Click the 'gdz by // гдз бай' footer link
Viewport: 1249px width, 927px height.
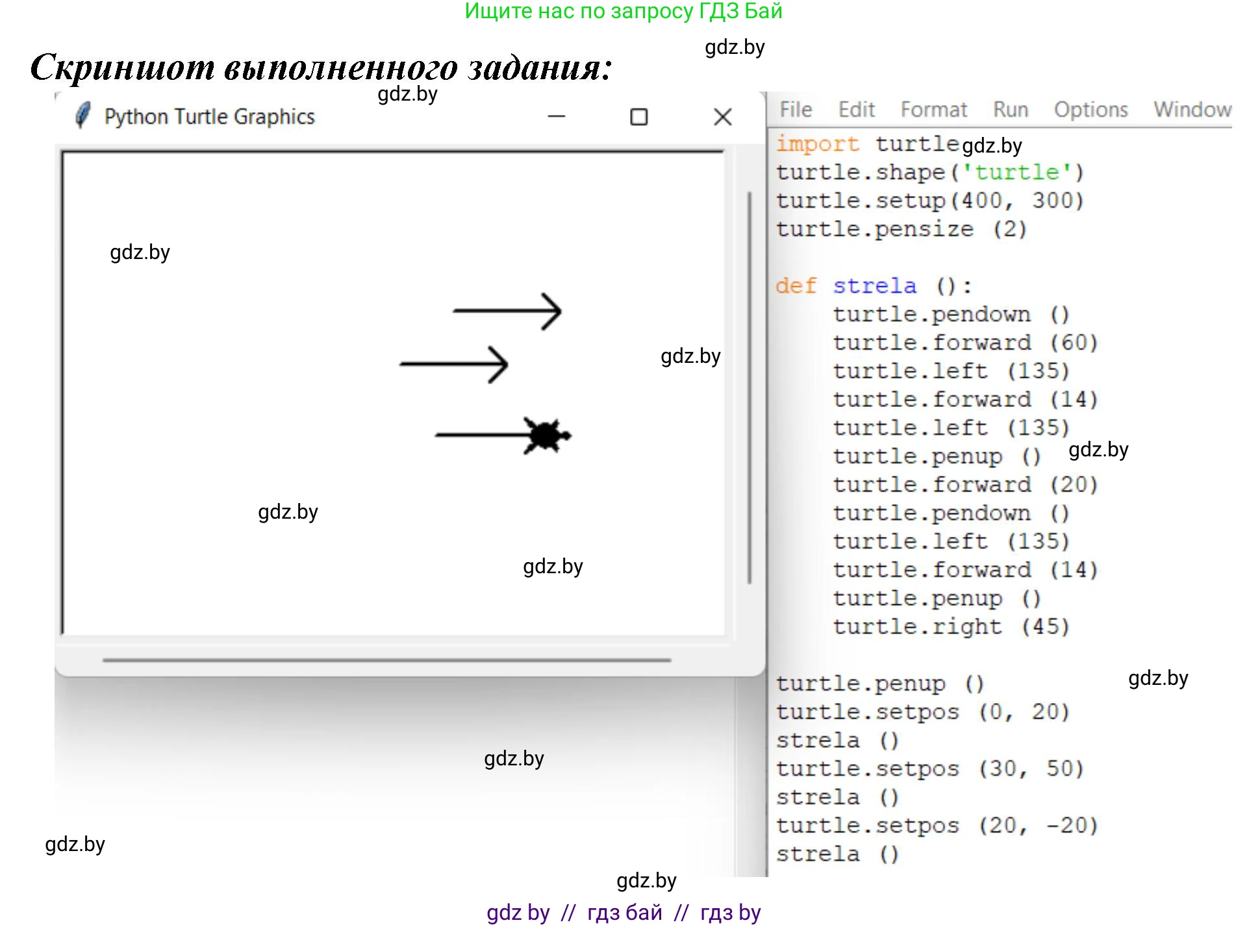tap(623, 913)
